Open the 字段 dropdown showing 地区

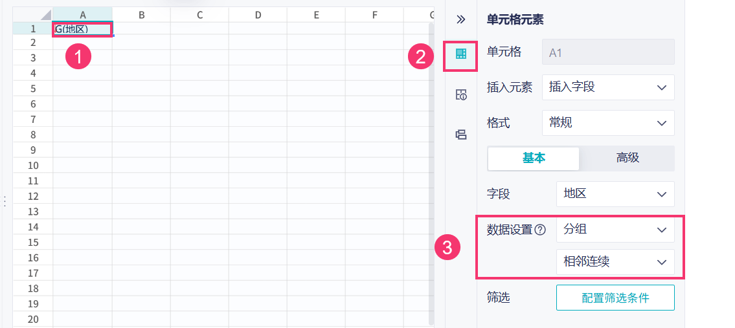pyautogui.click(x=615, y=194)
